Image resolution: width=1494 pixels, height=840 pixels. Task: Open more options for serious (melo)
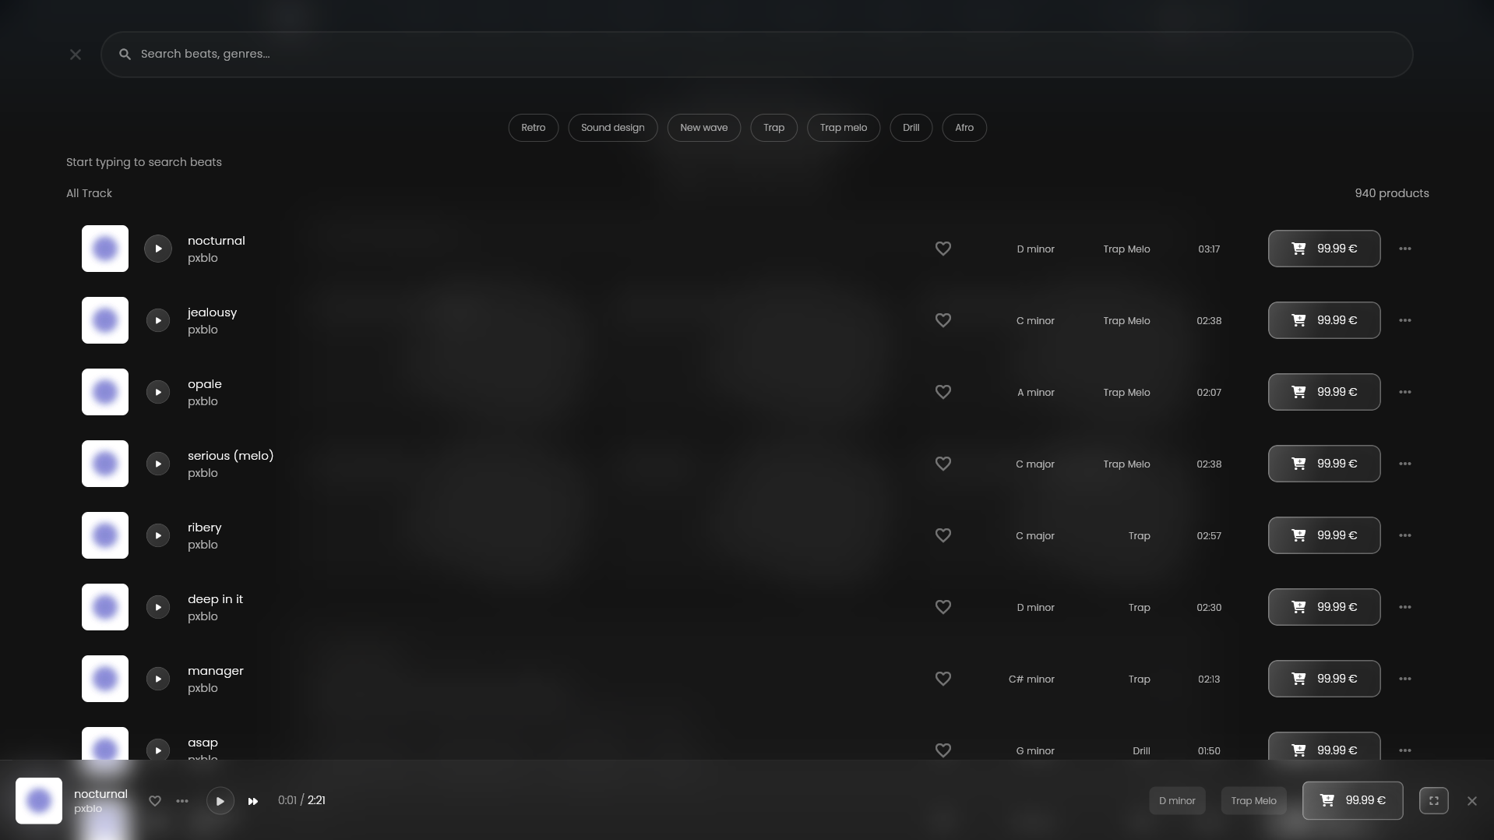pos(1405,464)
